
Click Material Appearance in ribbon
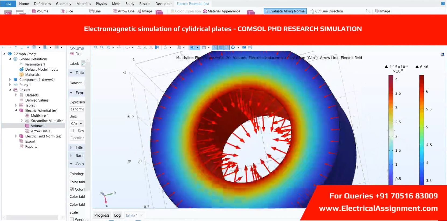coord(222,11)
